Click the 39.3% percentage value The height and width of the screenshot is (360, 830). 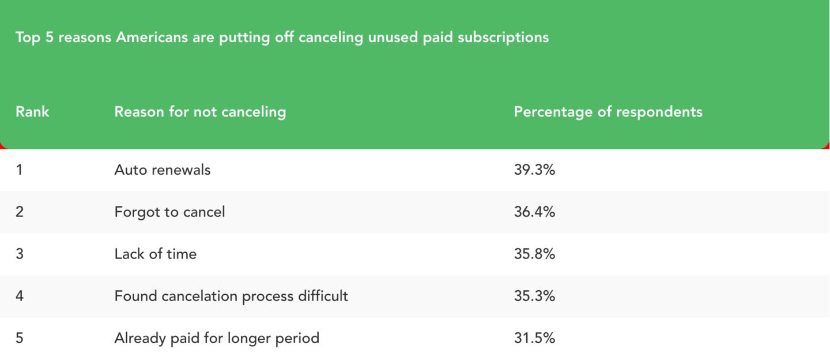(534, 170)
